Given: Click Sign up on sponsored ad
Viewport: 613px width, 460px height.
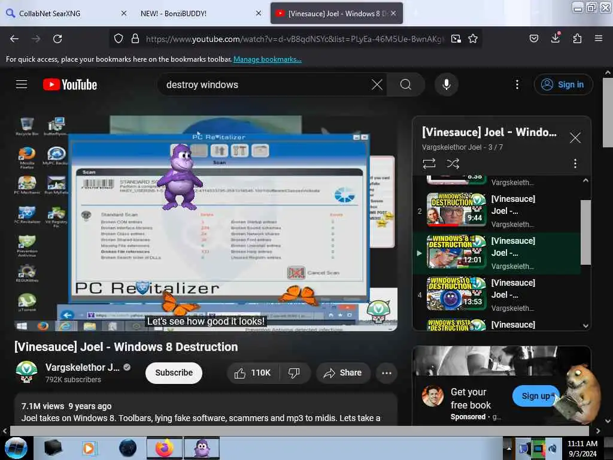Looking at the screenshot, I should coord(536,396).
